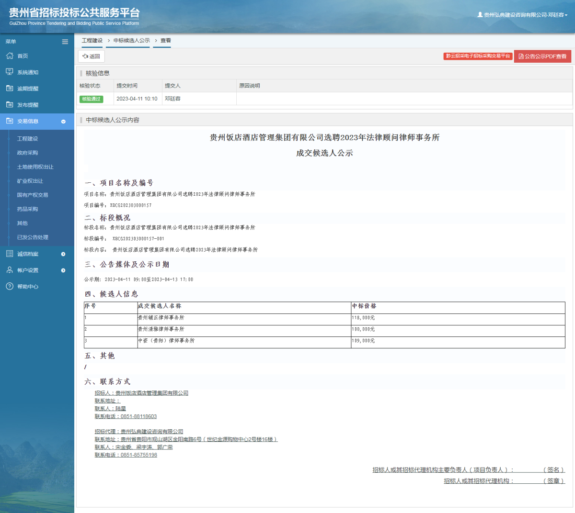Select 政府采购 submenu item
The height and width of the screenshot is (513, 575).
pyautogui.click(x=27, y=153)
